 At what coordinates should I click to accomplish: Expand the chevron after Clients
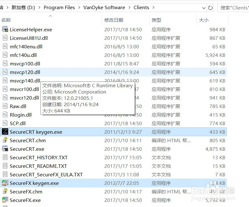point(153,8)
